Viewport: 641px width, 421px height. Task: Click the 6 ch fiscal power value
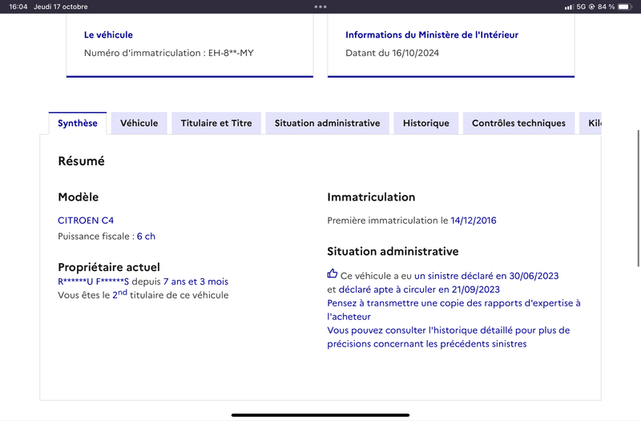[146, 236]
